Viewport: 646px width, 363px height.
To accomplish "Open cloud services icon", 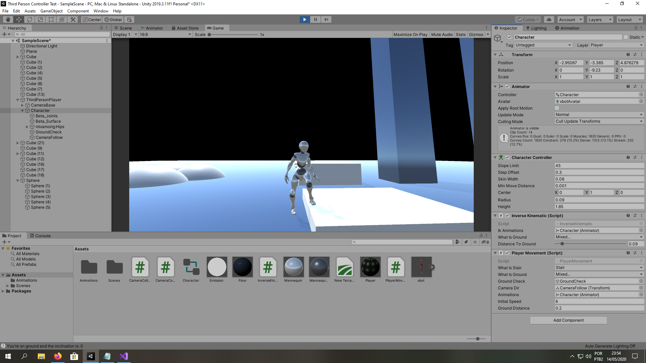I will click(x=549, y=19).
